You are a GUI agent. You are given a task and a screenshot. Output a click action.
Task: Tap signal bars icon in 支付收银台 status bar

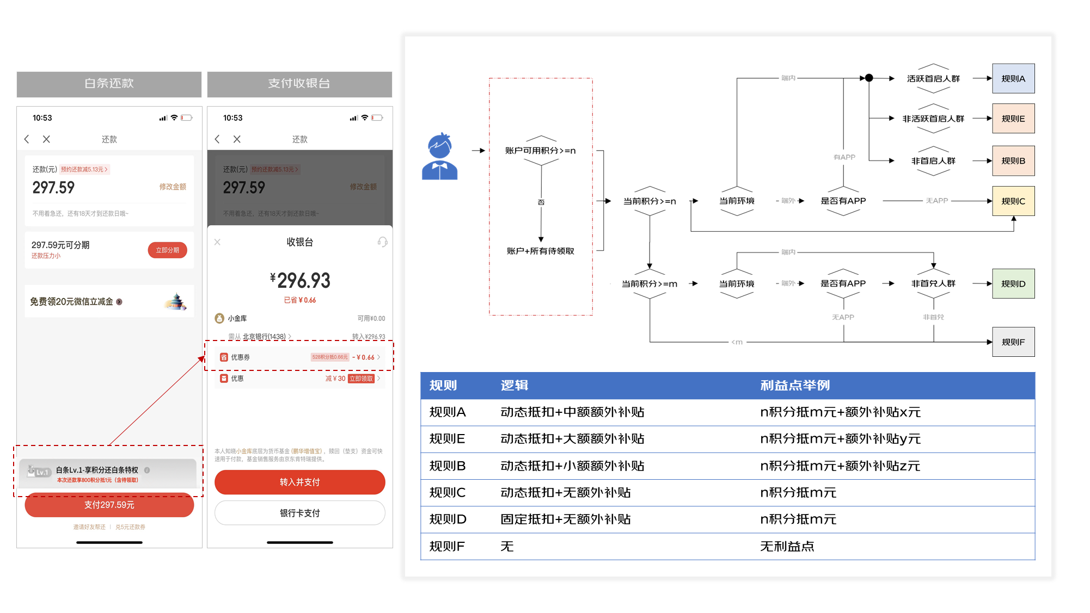(x=354, y=117)
